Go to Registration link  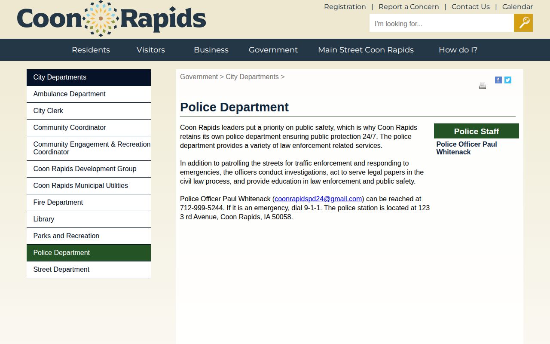345,7
